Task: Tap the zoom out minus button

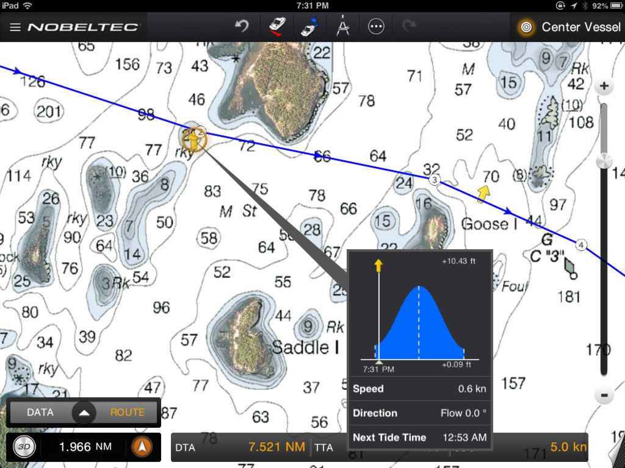Action: (x=604, y=395)
